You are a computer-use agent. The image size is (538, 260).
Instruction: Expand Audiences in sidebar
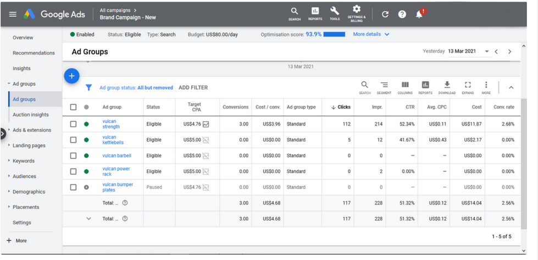coord(9,176)
